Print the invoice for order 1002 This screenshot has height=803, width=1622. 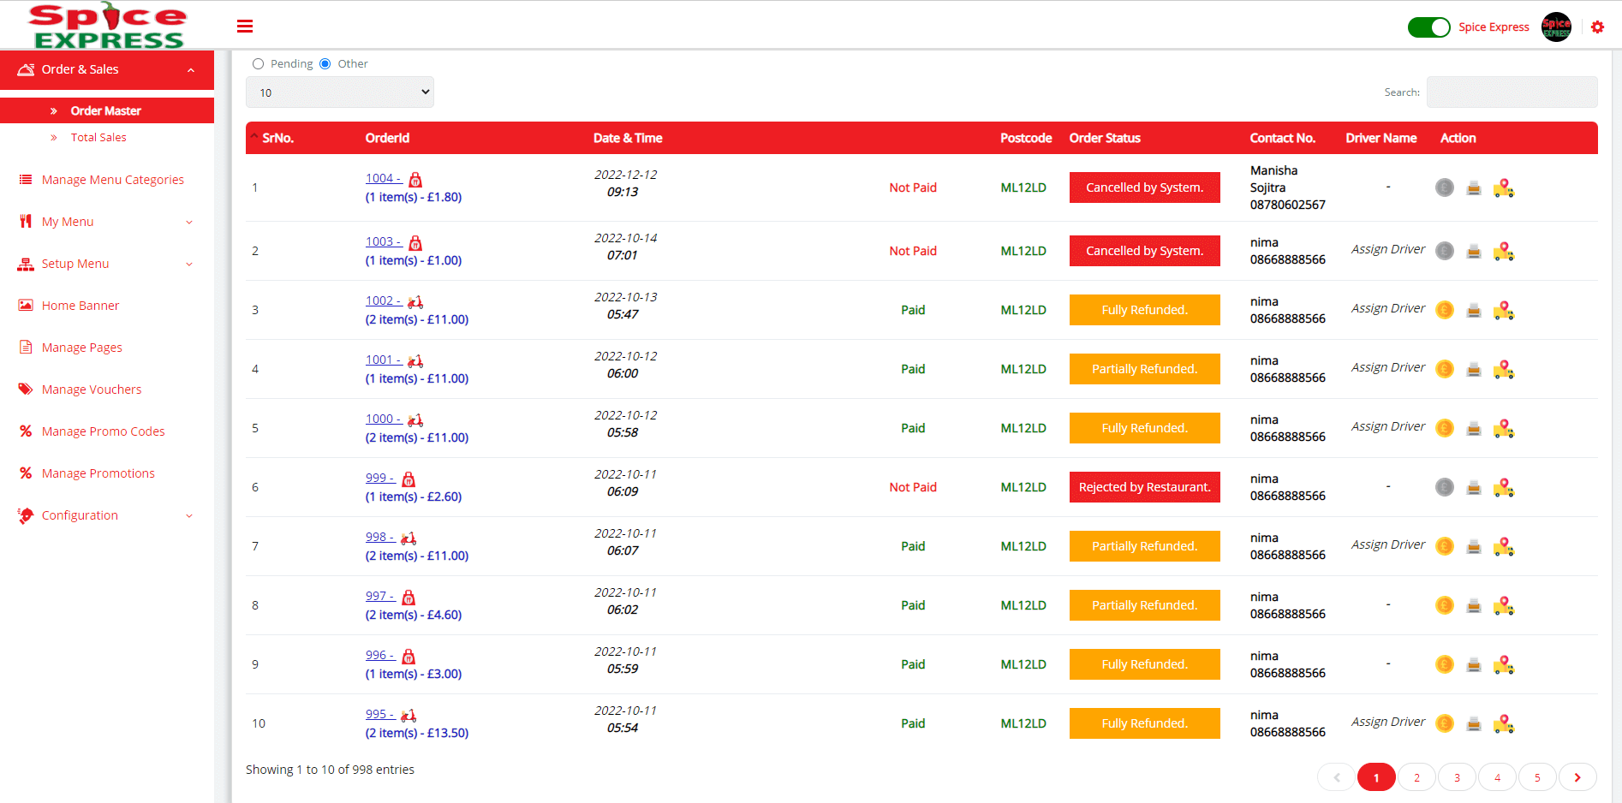[x=1474, y=310]
